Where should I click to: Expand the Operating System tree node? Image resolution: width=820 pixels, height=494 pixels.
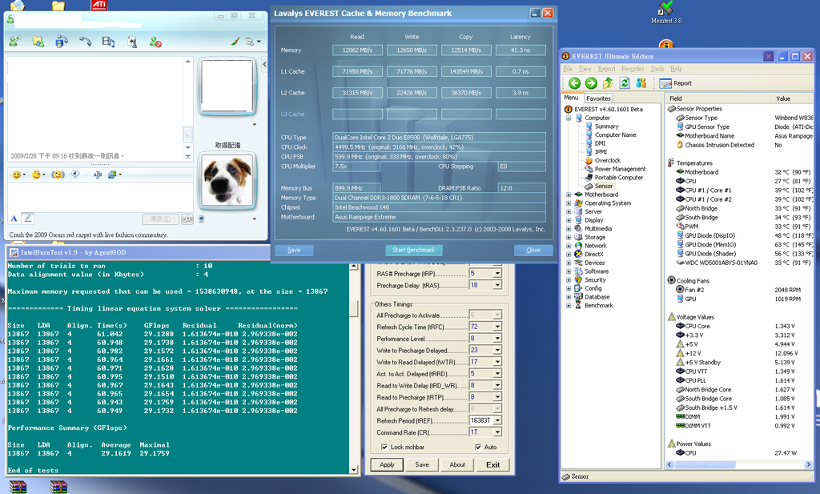[569, 203]
